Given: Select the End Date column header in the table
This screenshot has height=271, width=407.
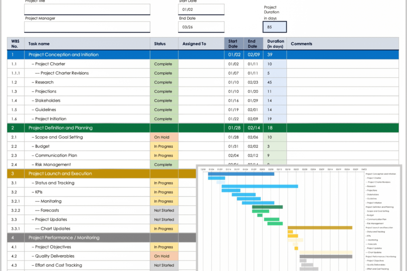Looking at the screenshot, I should (x=253, y=44).
